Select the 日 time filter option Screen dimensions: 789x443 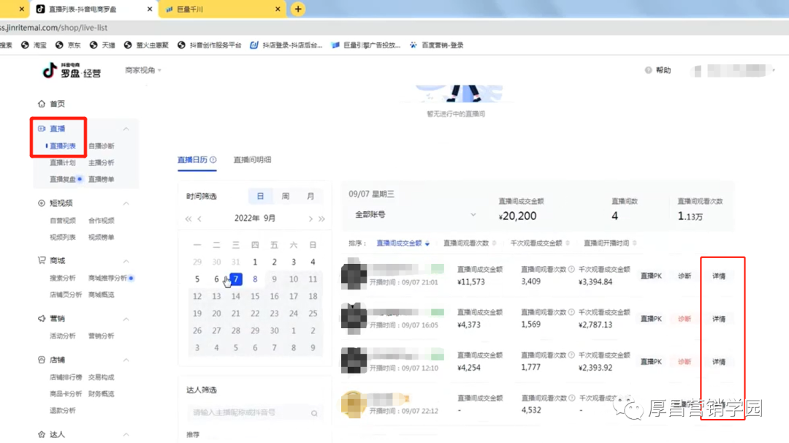(260, 197)
